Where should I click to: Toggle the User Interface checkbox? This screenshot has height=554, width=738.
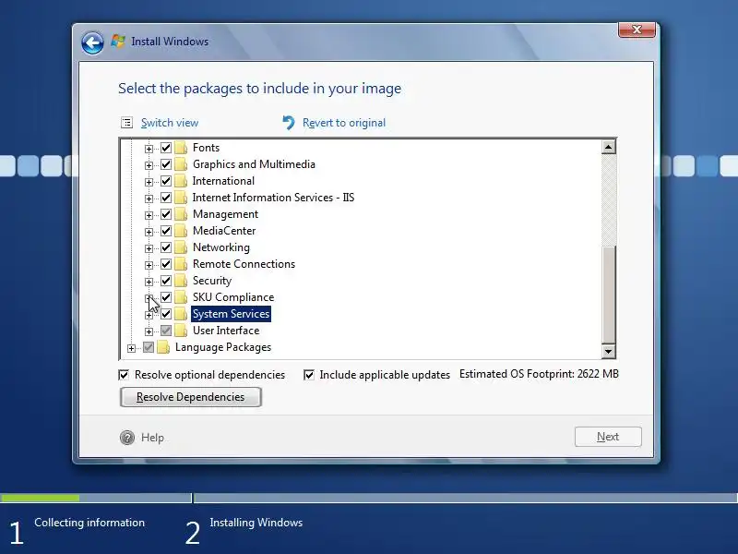point(166,331)
